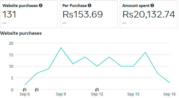179x98 pixels.
Task: Click the Sep 16 peak on chart line
Action: tap(145, 52)
